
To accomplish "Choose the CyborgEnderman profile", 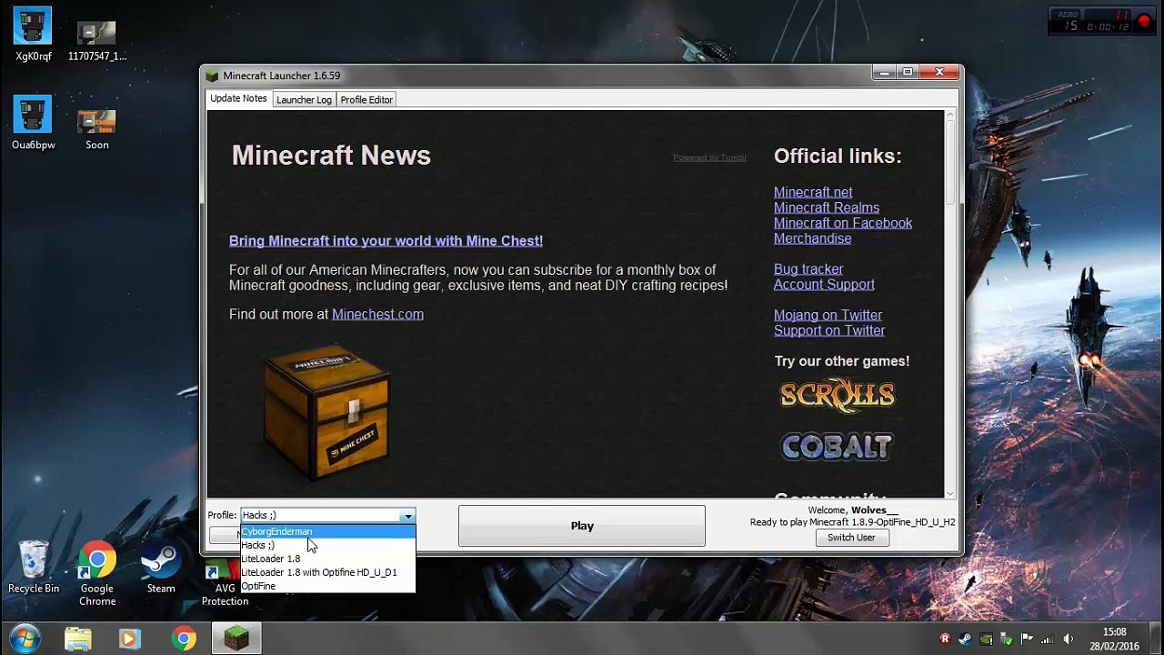I will coord(327,531).
